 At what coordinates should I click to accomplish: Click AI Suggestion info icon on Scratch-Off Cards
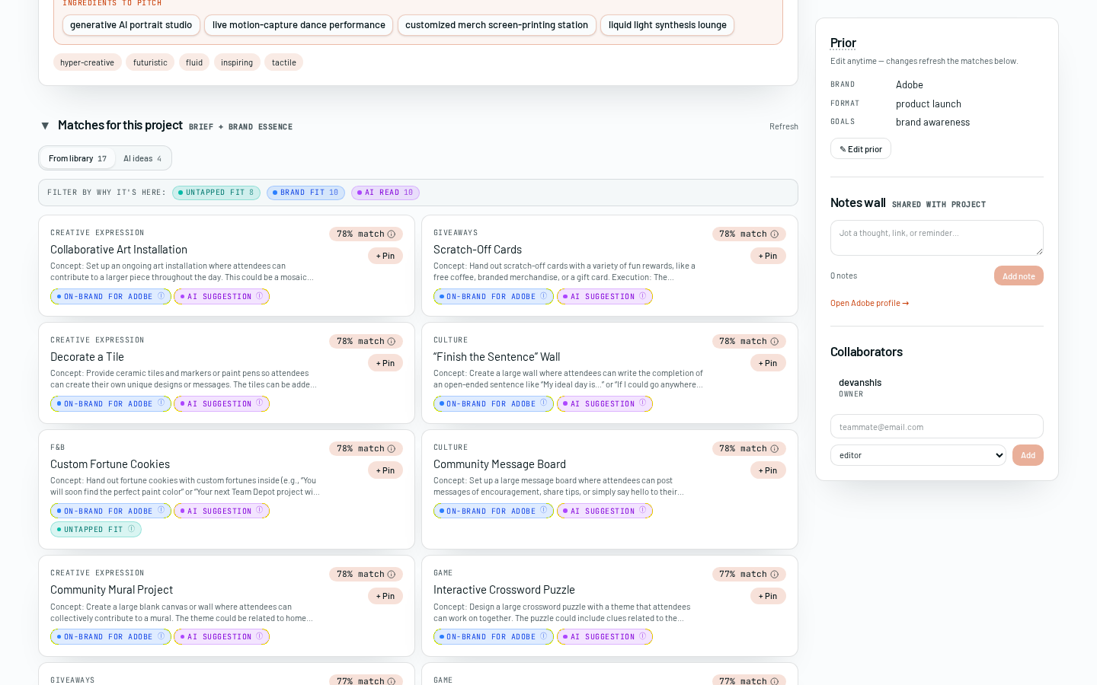(x=643, y=296)
